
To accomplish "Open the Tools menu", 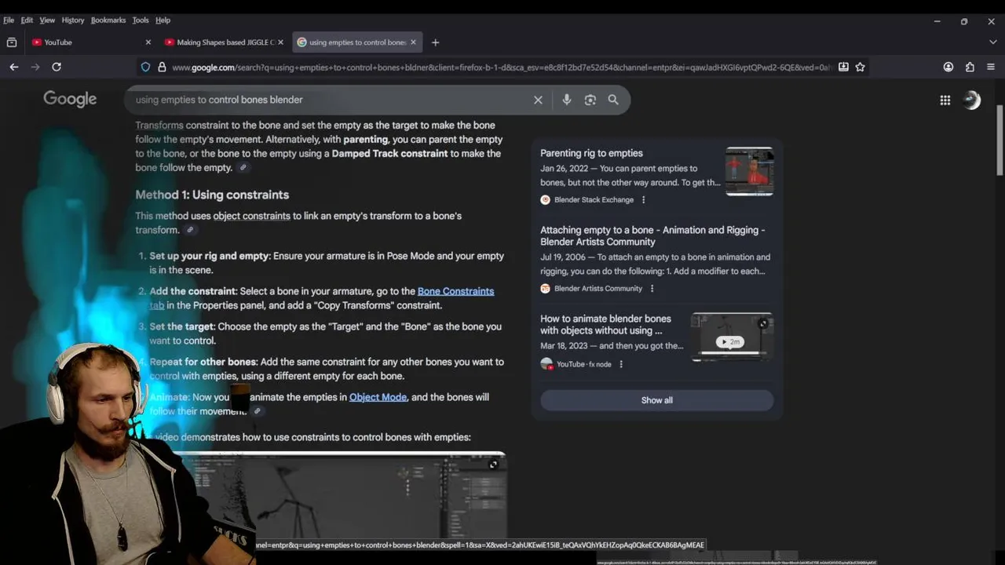I will pos(141,20).
